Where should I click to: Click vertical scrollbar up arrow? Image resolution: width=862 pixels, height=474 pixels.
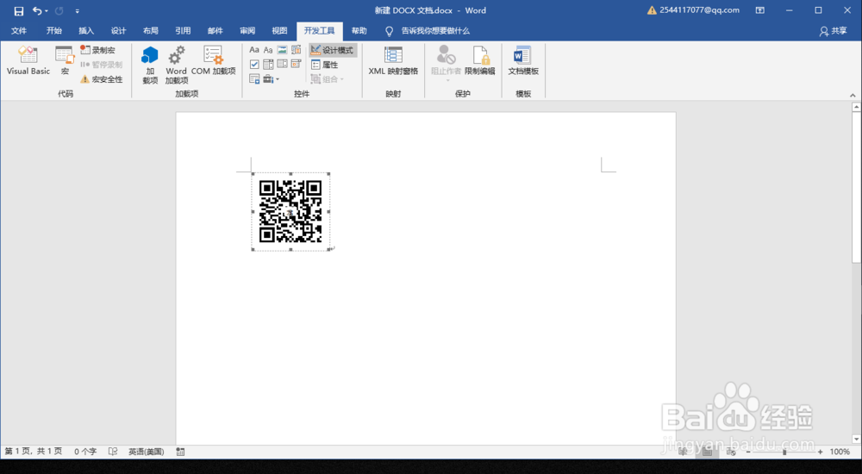pos(857,107)
